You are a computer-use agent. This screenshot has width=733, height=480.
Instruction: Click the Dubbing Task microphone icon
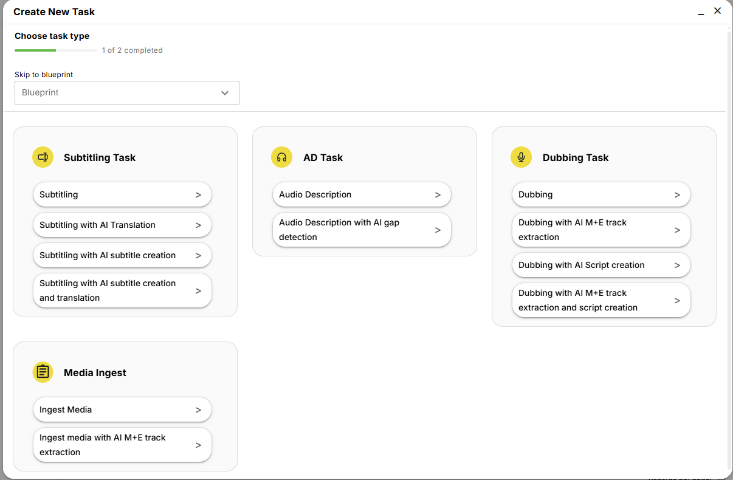(521, 157)
